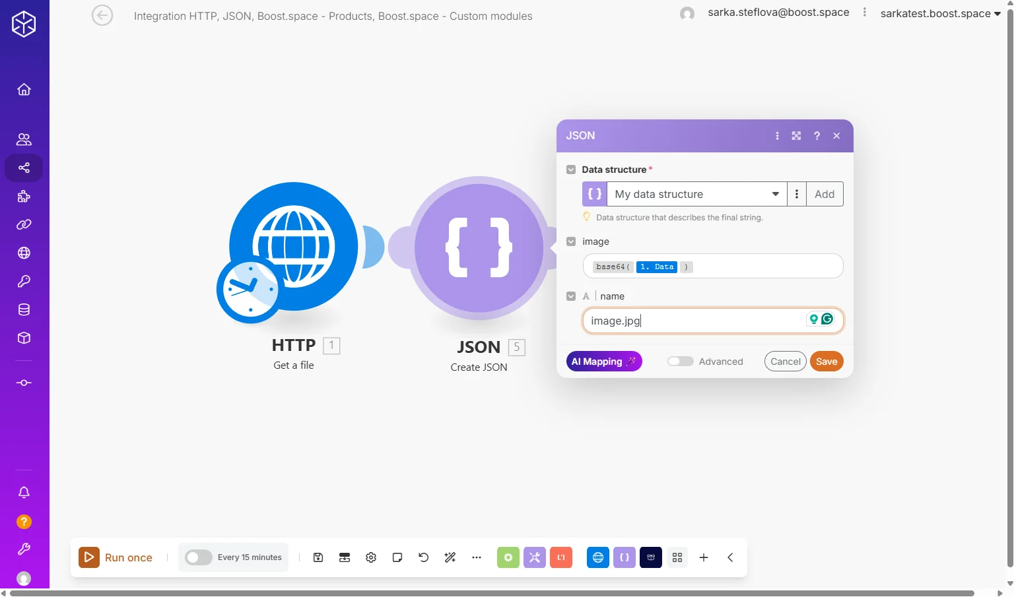
Task: Select the purple JSON favorite in toolbar
Action: coord(625,557)
